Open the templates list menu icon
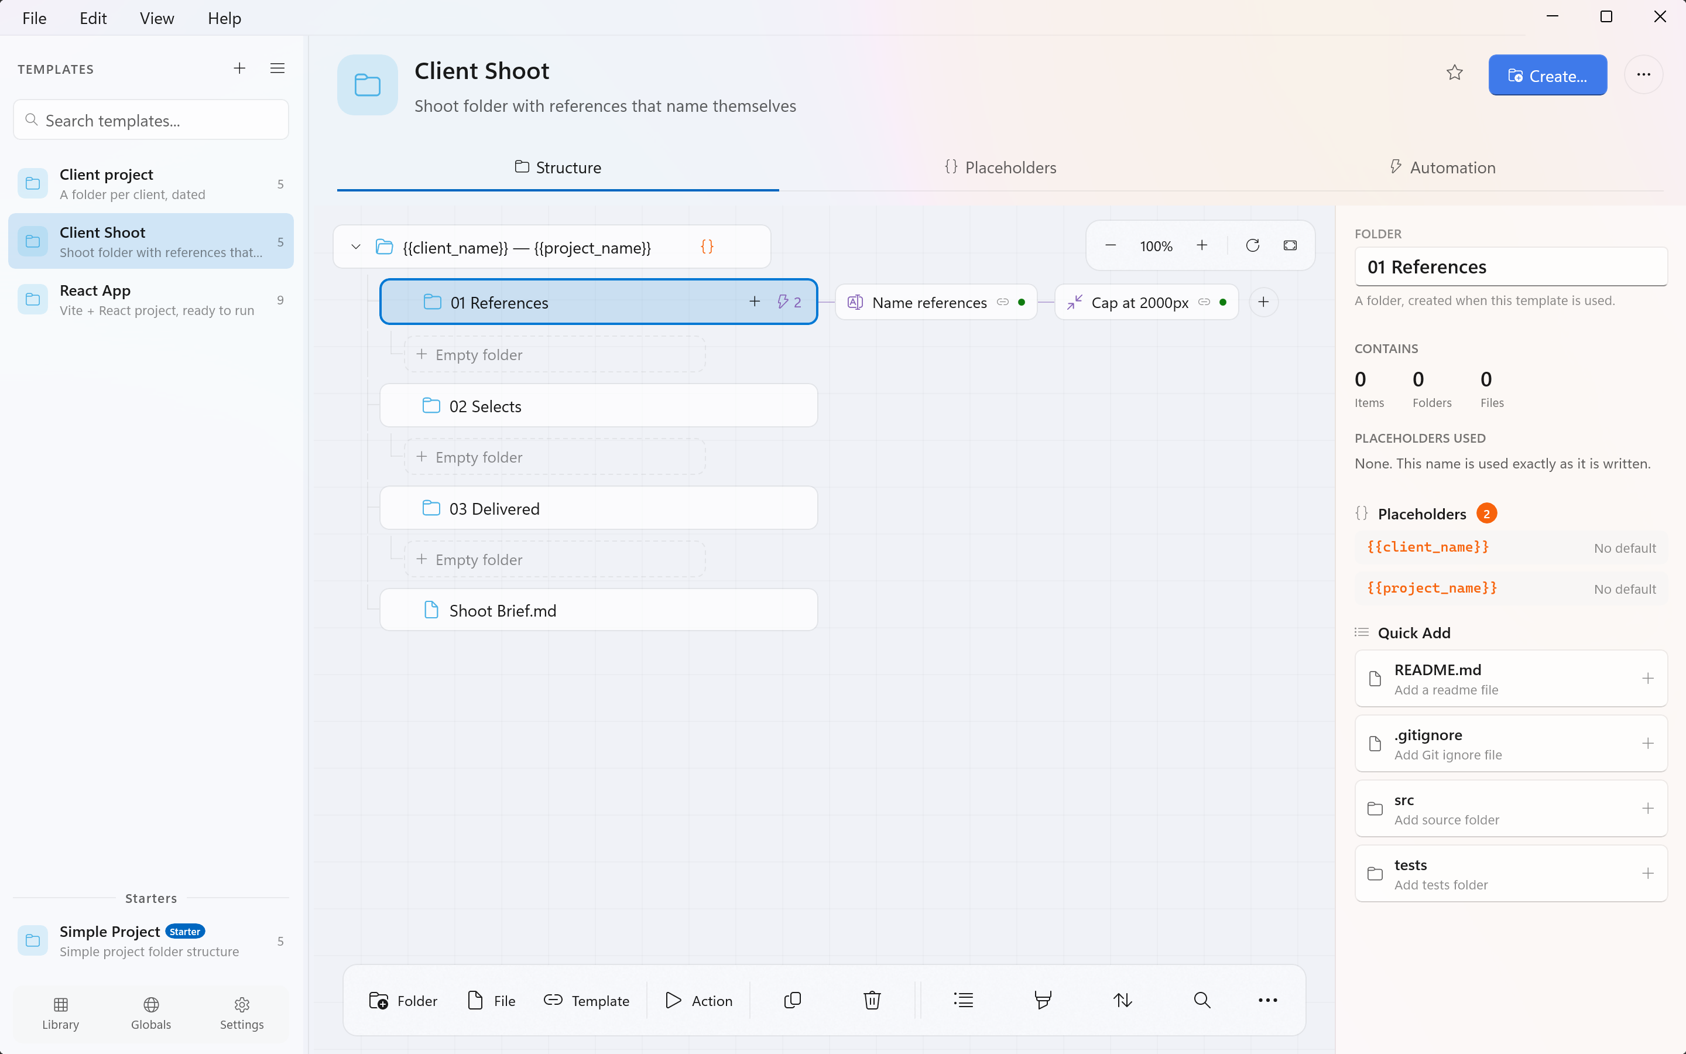 pos(277,69)
